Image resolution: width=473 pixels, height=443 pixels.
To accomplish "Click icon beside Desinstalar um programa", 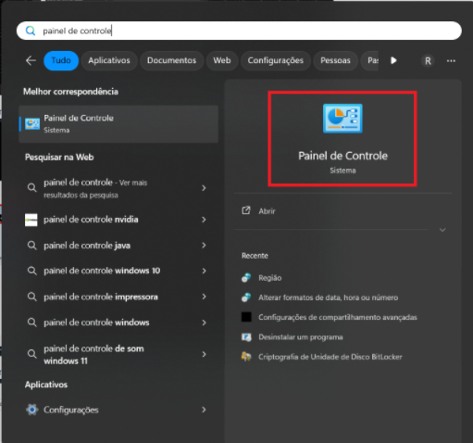I will (246, 337).
